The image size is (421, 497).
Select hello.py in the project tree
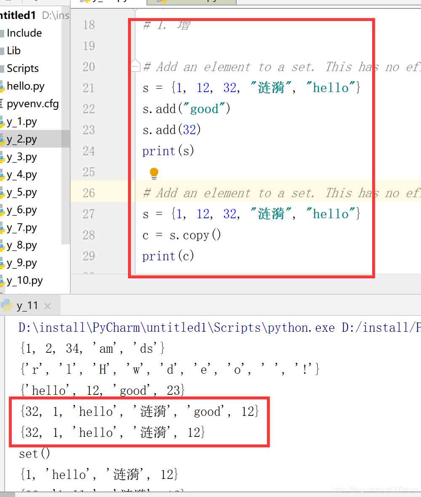coord(25,86)
